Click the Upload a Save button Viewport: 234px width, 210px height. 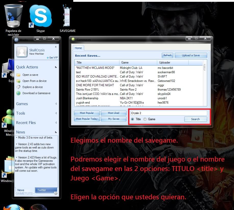[x=191, y=55]
